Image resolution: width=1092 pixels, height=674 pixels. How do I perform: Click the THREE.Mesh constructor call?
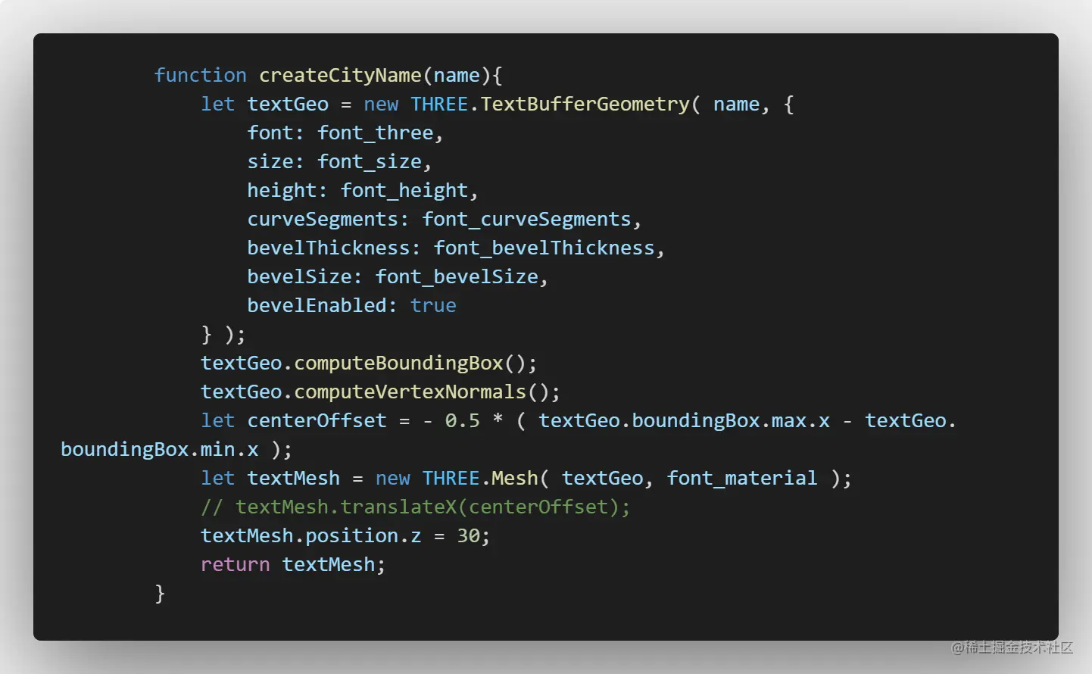482,478
